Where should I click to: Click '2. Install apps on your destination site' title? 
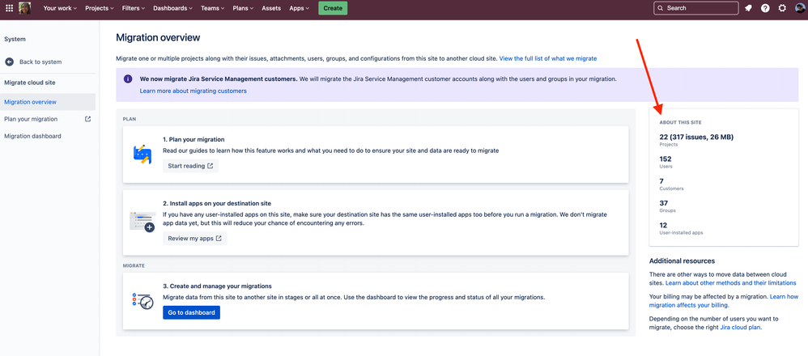pyautogui.click(x=217, y=204)
